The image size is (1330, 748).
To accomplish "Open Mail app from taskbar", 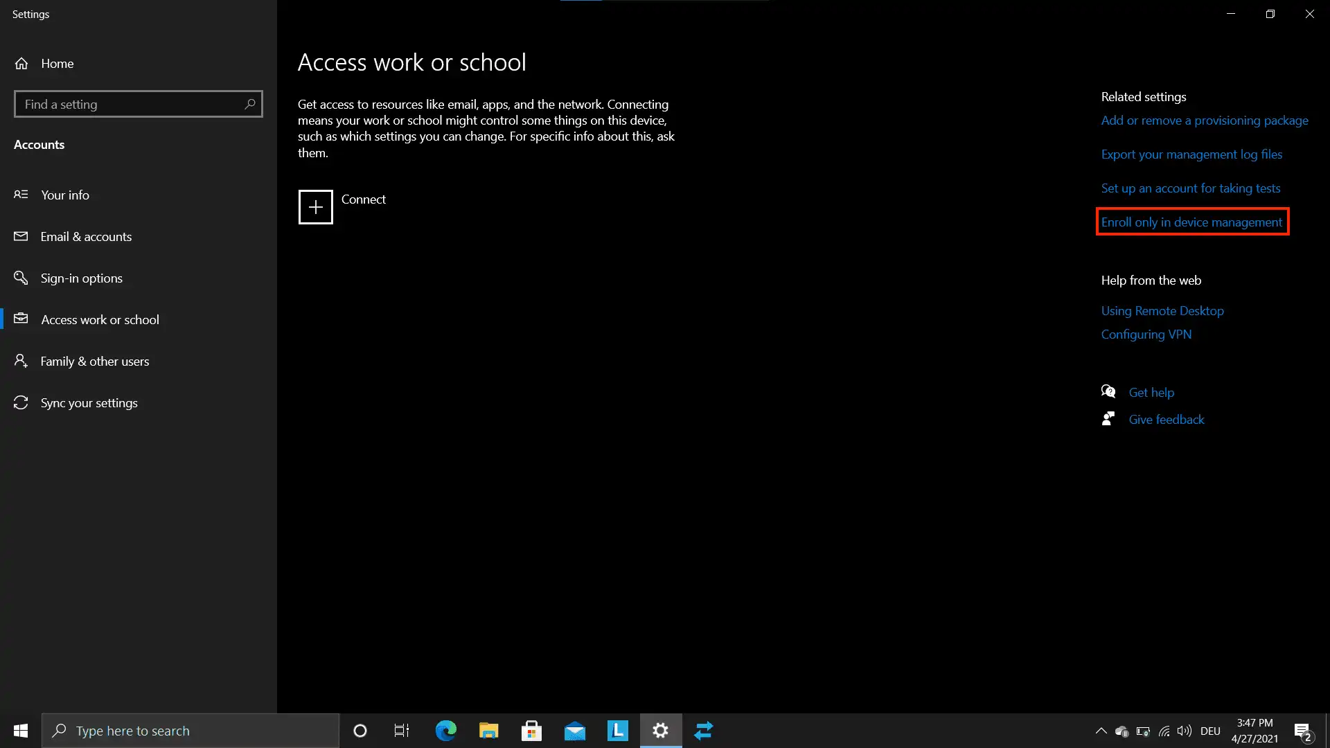I will point(574,731).
